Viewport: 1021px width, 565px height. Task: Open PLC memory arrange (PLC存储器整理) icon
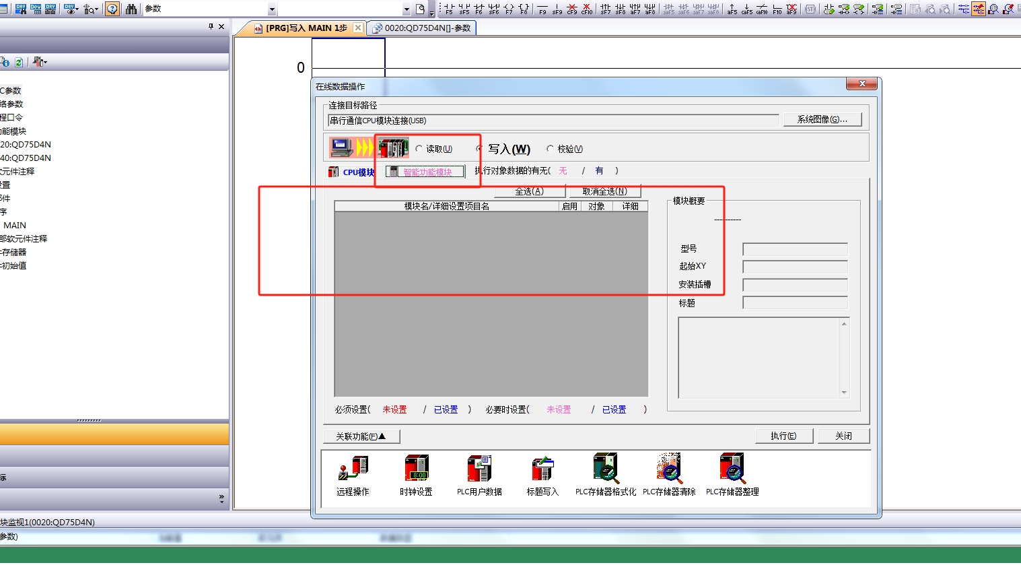tap(732, 469)
